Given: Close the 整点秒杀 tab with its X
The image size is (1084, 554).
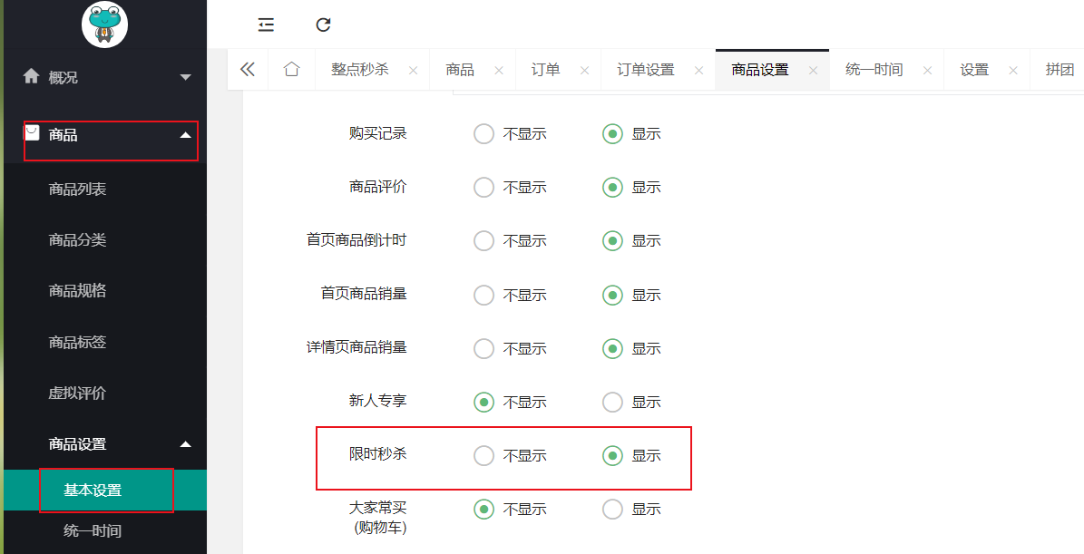Looking at the screenshot, I should pos(414,71).
